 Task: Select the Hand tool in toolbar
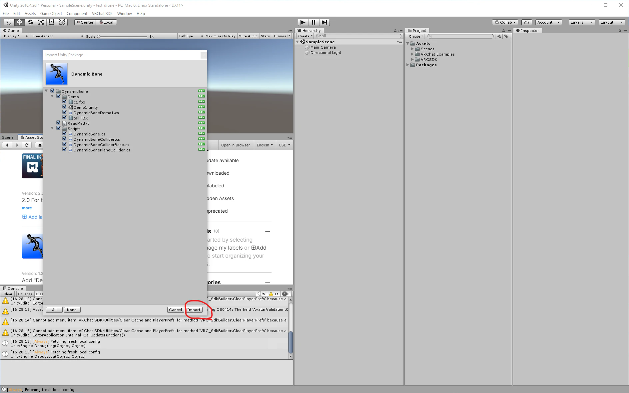click(9, 22)
